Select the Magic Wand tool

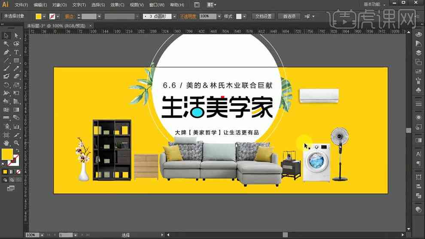coord(6,44)
